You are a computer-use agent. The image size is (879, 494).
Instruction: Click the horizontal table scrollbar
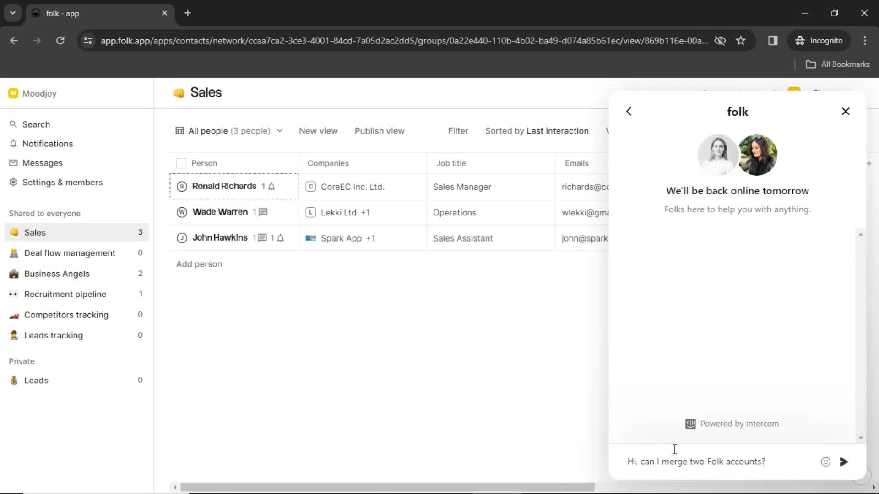(387, 487)
